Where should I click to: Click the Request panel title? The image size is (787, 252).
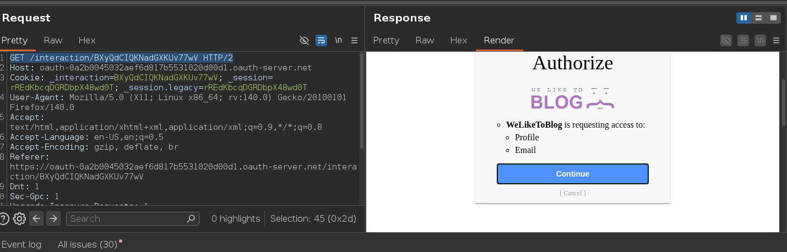pyautogui.click(x=26, y=18)
